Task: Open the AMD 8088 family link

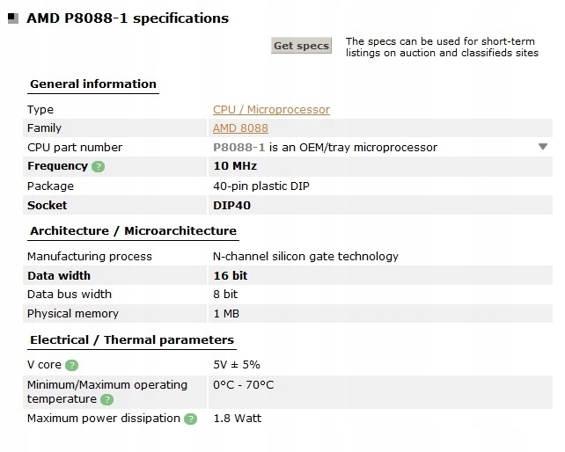Action: coord(240,128)
